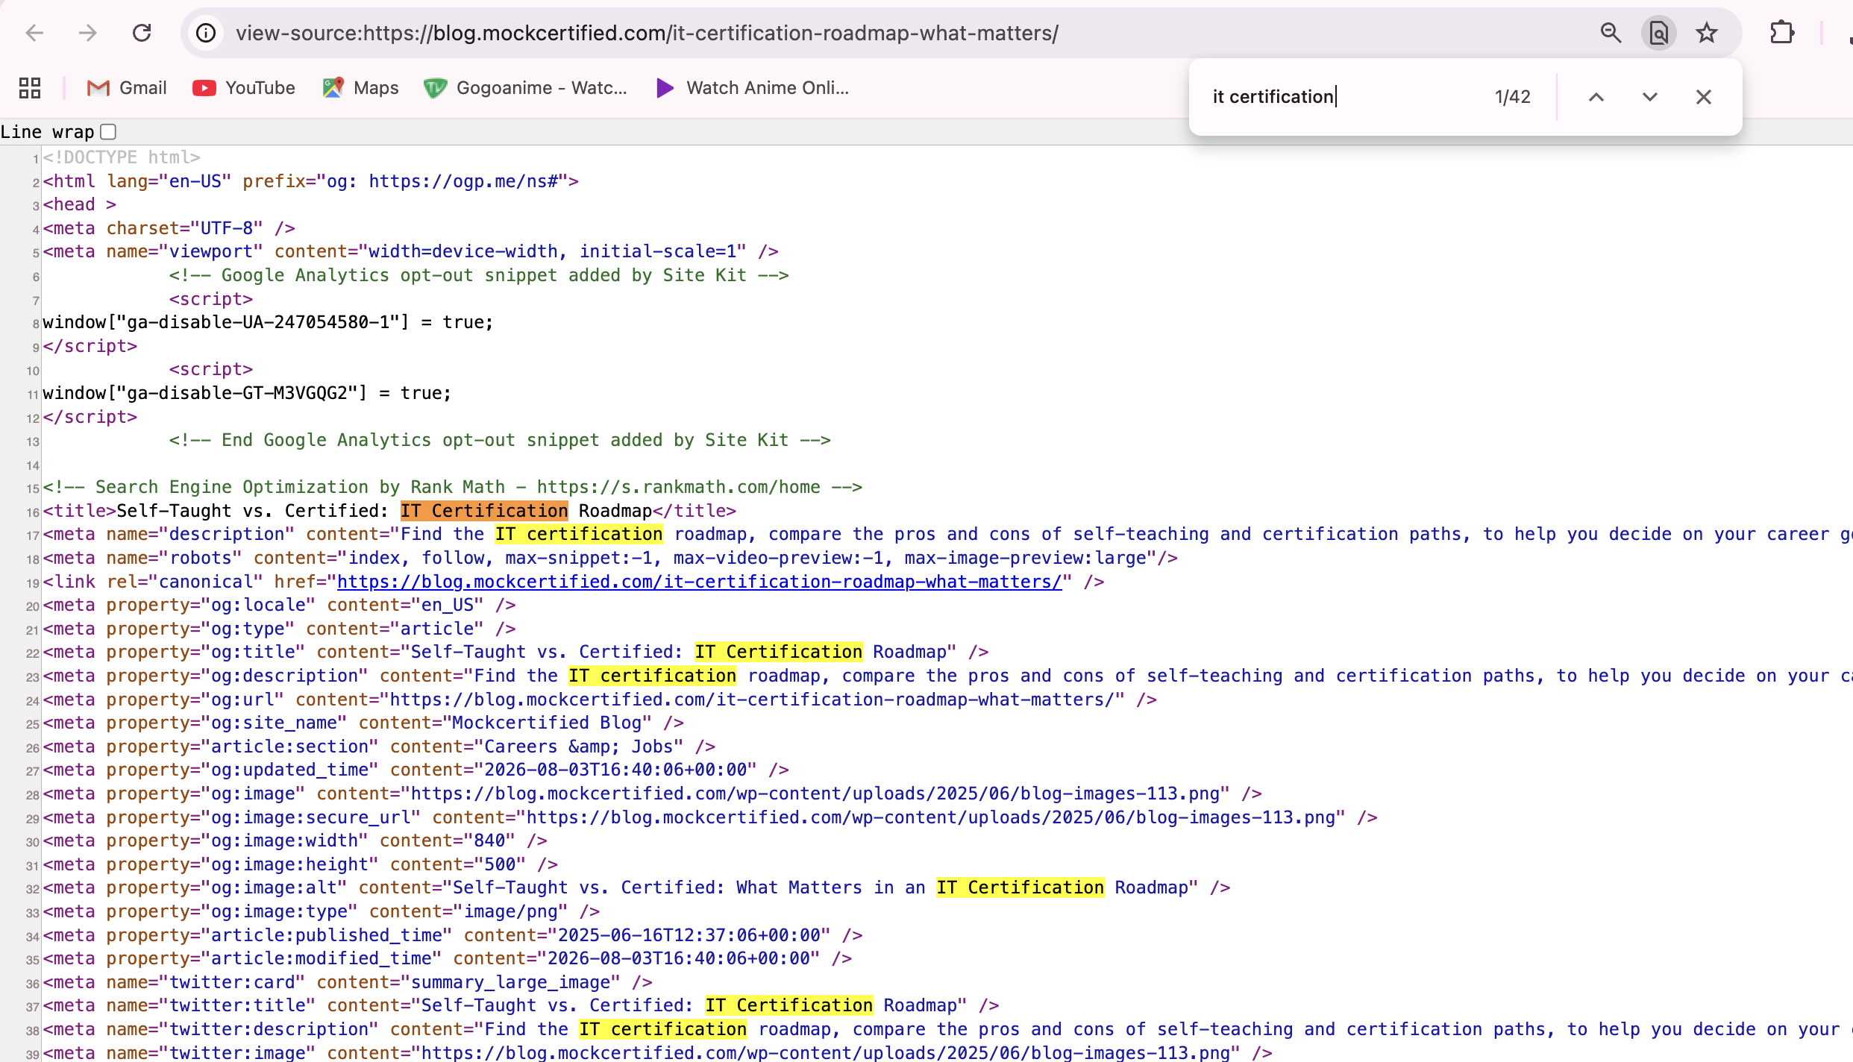Enable the Line wrap checkbox

tap(108, 132)
